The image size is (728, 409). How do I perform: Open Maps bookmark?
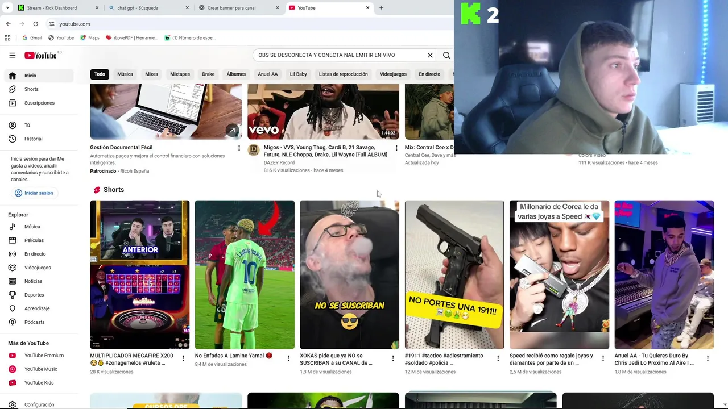click(90, 38)
